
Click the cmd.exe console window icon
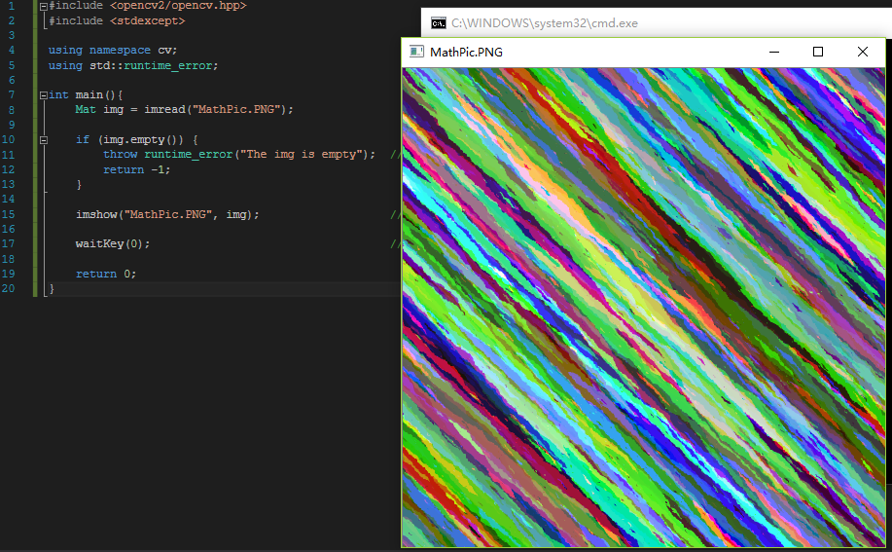438,23
